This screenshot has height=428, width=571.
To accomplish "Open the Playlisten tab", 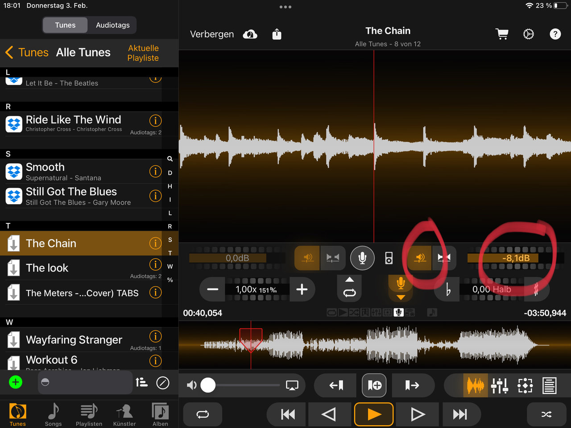I will pyautogui.click(x=89, y=415).
